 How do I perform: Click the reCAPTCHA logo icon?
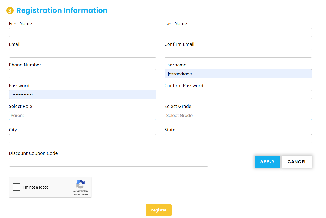coord(80,184)
